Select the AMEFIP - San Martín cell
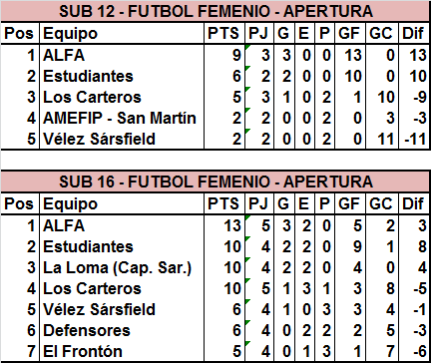The height and width of the screenshot is (363, 431). [122, 118]
